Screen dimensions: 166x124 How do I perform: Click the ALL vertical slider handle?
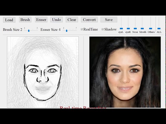(x=159, y=29)
